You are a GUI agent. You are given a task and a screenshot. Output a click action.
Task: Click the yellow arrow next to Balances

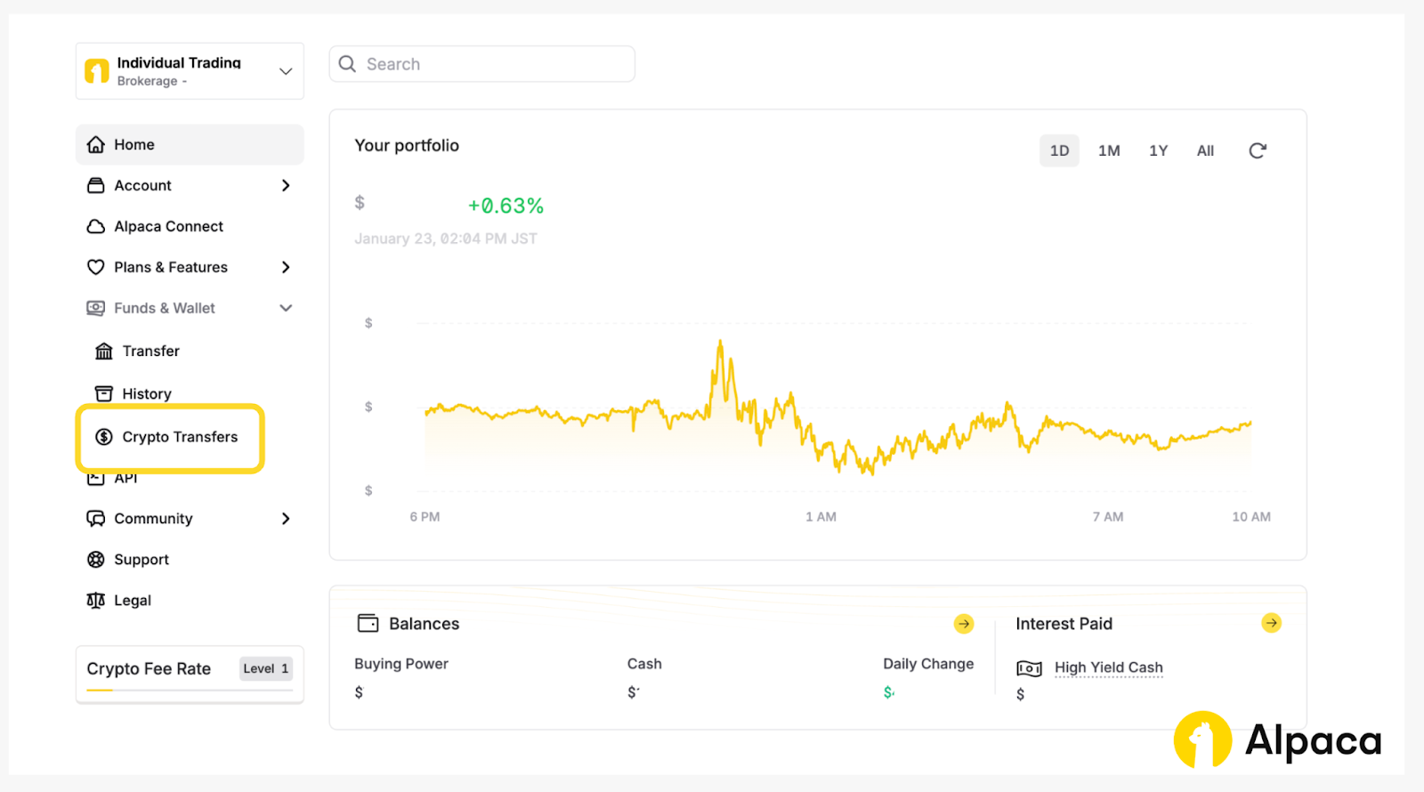point(963,624)
